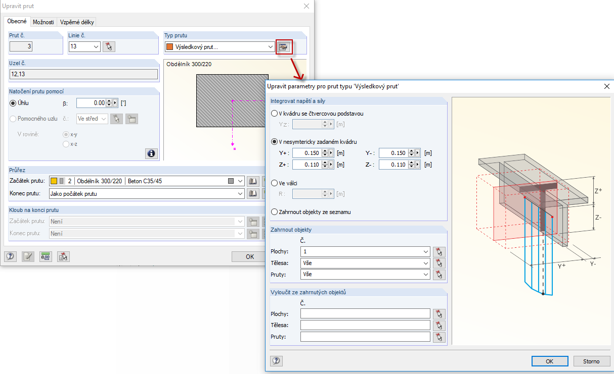Click the cross-section info button

click(151, 153)
